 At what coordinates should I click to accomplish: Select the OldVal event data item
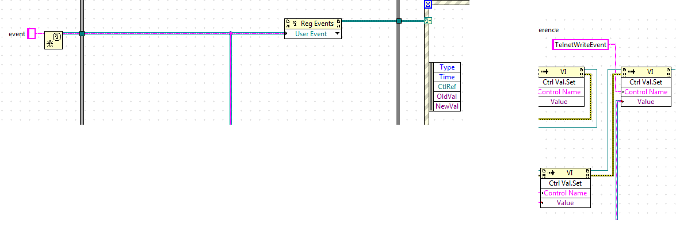(447, 97)
